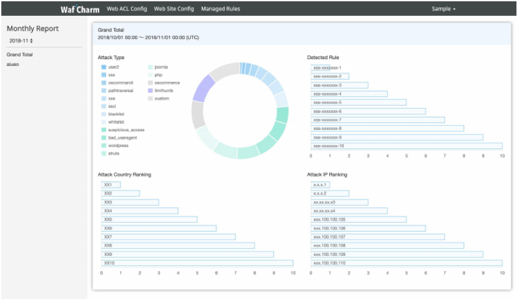This screenshot has width=520, height=299.
Task: Click the xxx.100.100.108 IP bar
Action: (x=387, y=245)
